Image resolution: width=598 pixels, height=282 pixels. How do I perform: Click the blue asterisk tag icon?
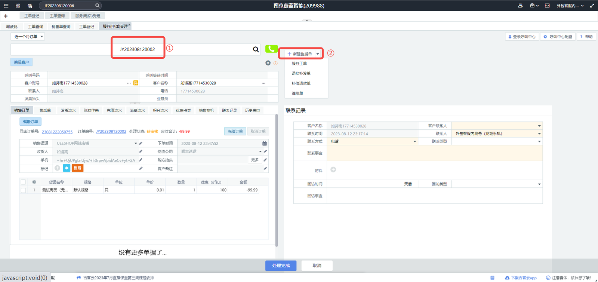coord(66,168)
